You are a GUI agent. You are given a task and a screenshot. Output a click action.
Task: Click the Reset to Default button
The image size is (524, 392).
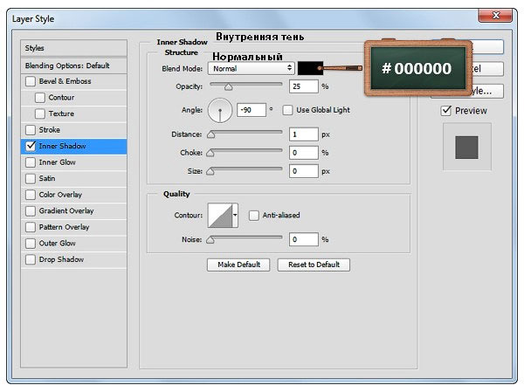[x=314, y=265]
